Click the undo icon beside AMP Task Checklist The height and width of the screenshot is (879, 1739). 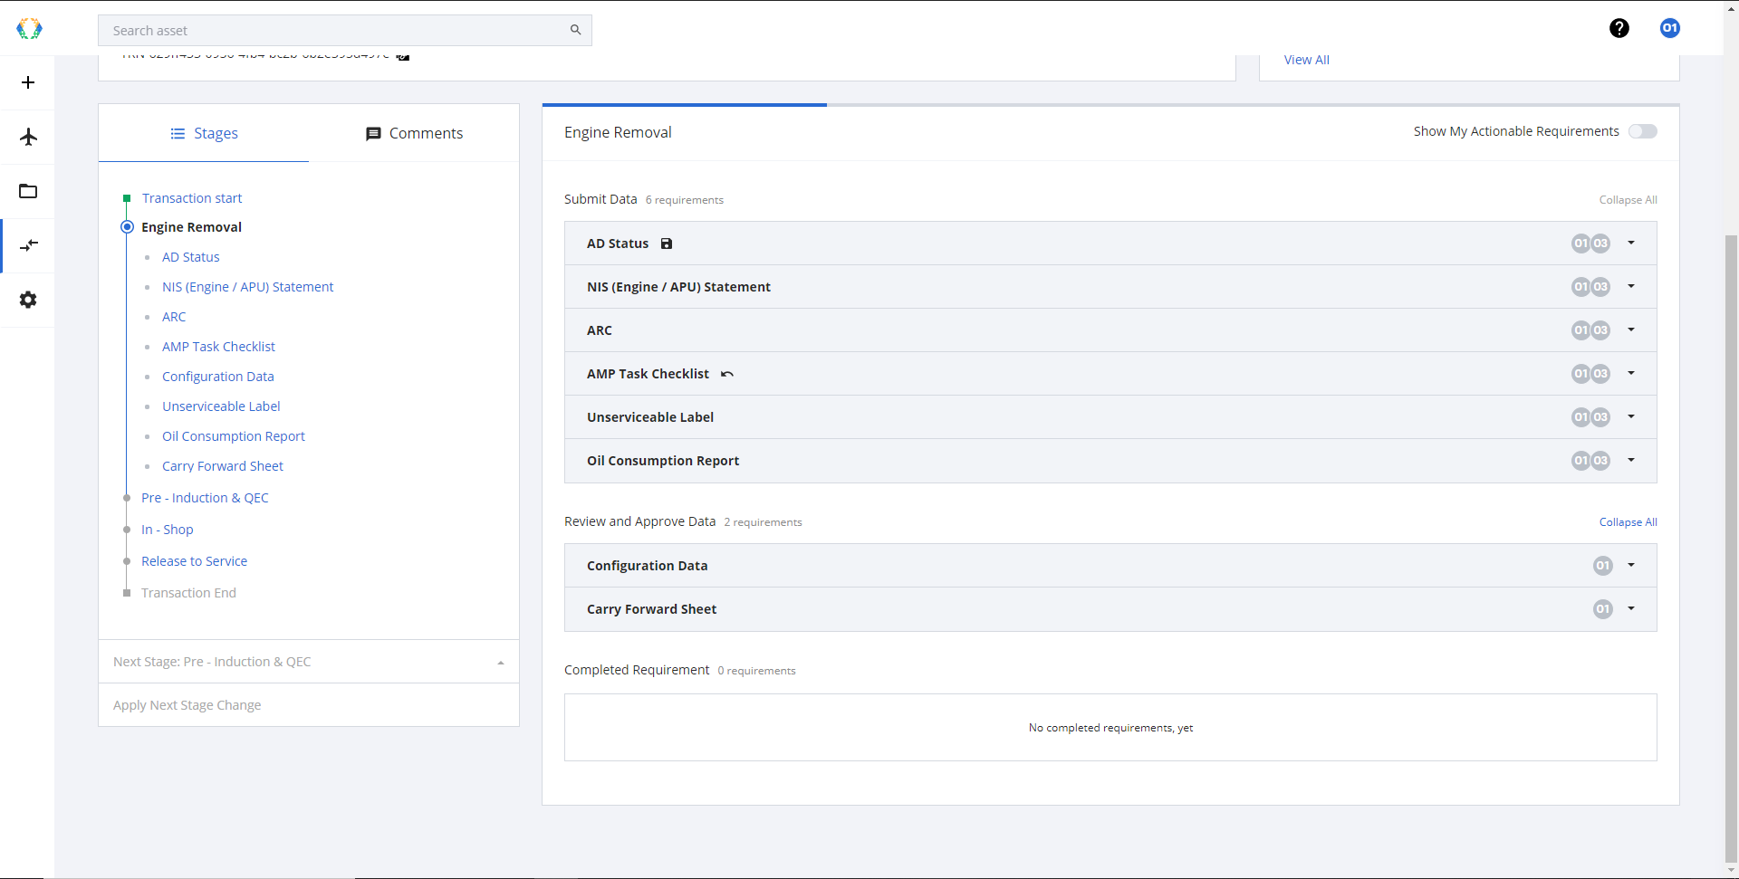click(x=727, y=374)
